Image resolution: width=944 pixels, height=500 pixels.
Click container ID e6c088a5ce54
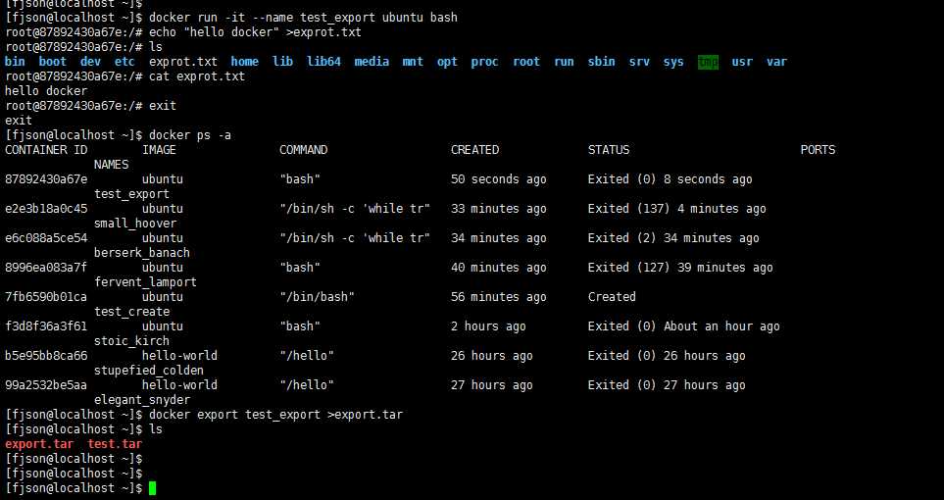46,238
